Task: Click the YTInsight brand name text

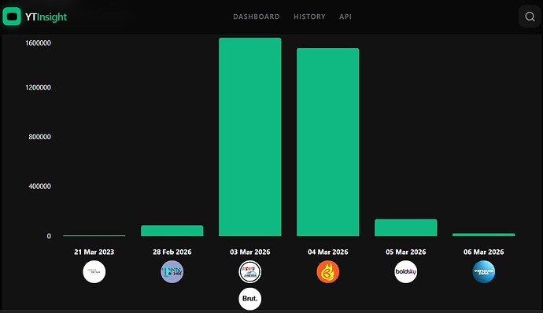Action: tap(46, 17)
